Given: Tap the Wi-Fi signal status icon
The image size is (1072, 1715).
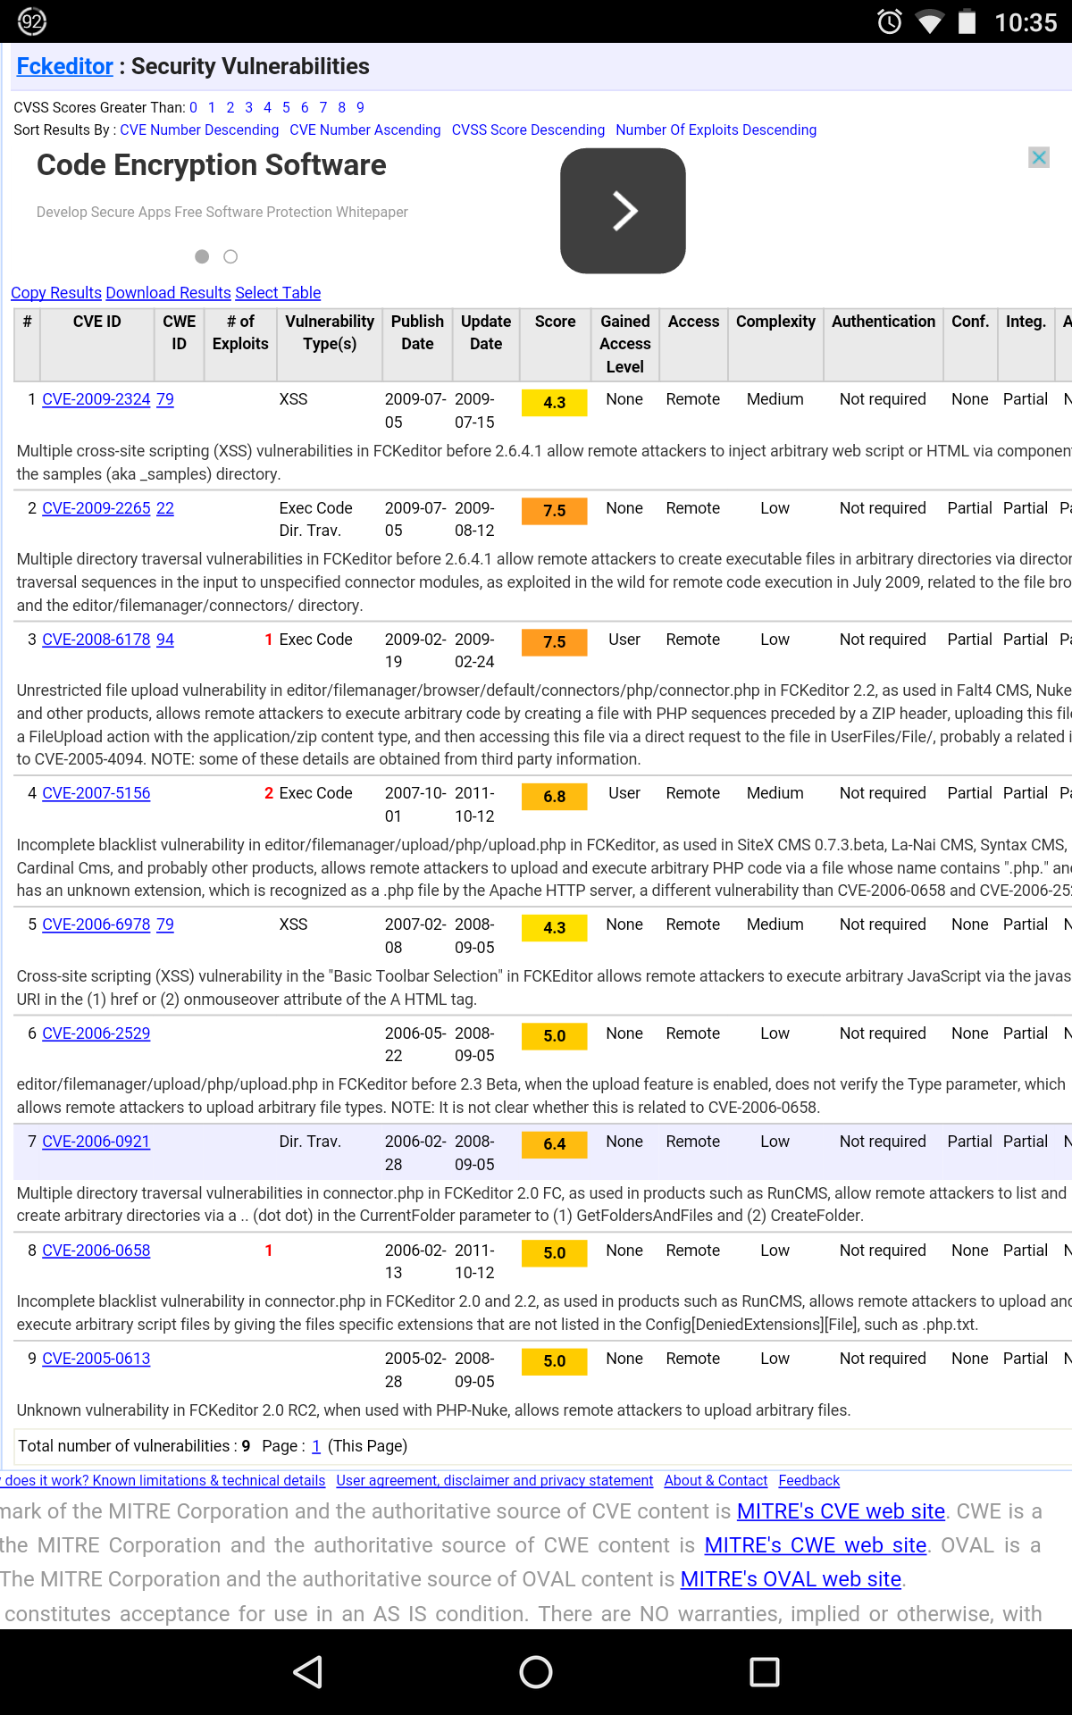Looking at the screenshot, I should tap(929, 21).
